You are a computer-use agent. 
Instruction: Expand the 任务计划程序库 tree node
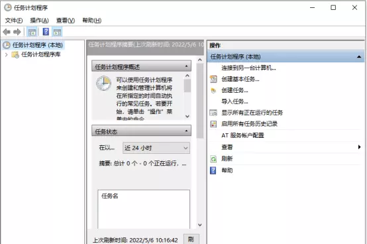click(7, 55)
